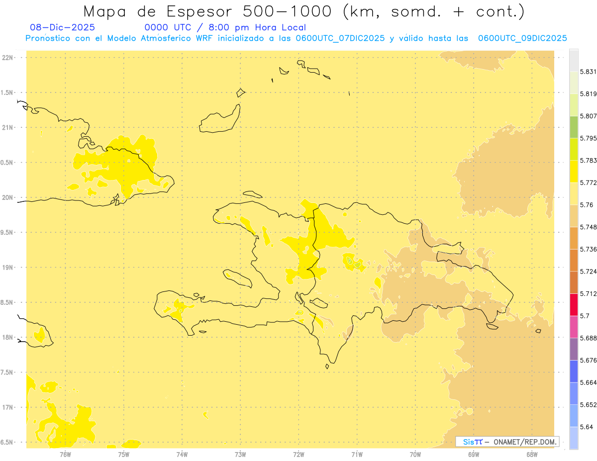Screen dimensions: 597x461
Task: Click the legend value 5.652
Action: (x=588, y=405)
